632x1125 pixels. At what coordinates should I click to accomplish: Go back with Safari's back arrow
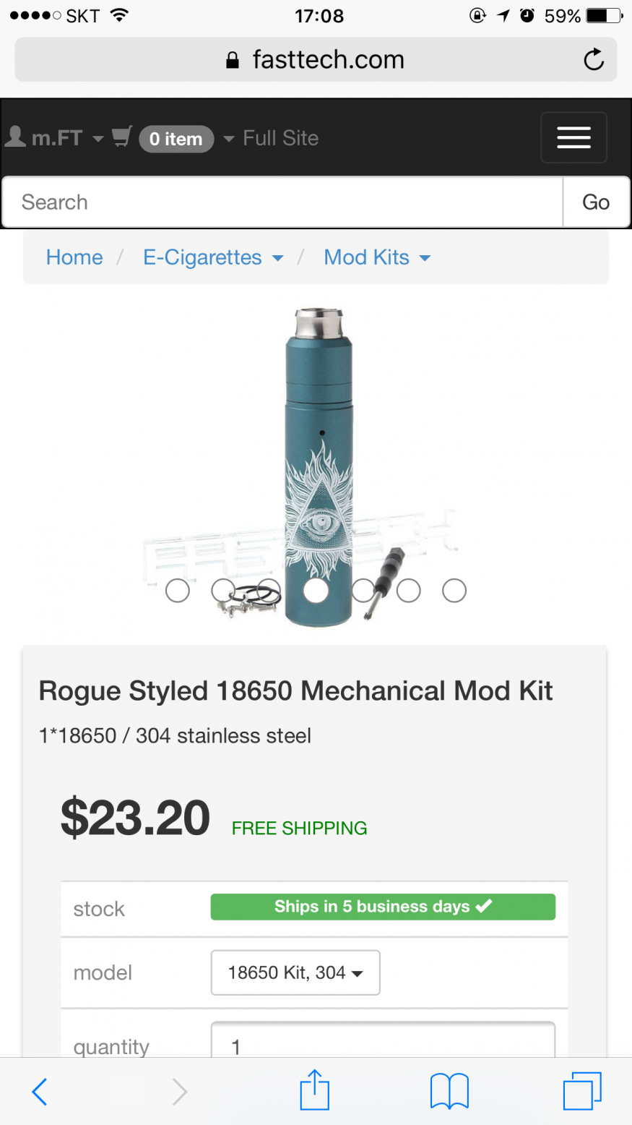point(40,1091)
